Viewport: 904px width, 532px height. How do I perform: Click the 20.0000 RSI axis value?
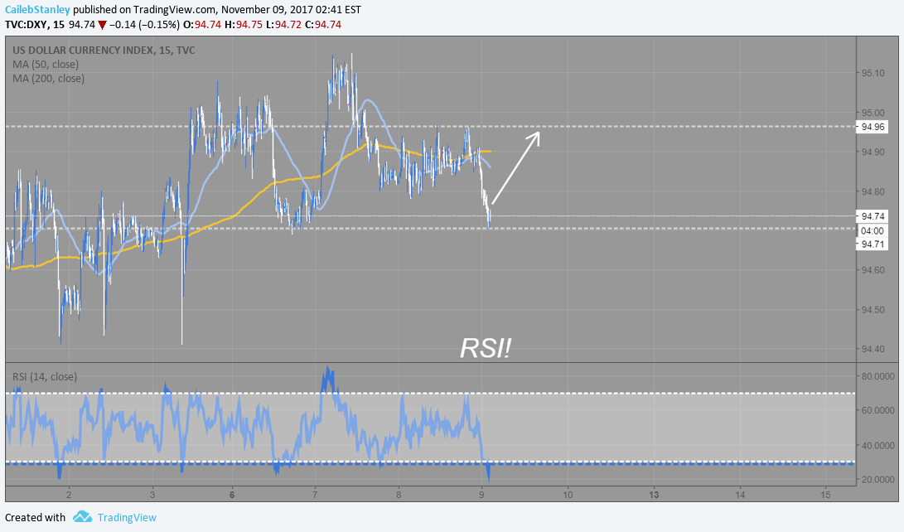click(x=878, y=480)
